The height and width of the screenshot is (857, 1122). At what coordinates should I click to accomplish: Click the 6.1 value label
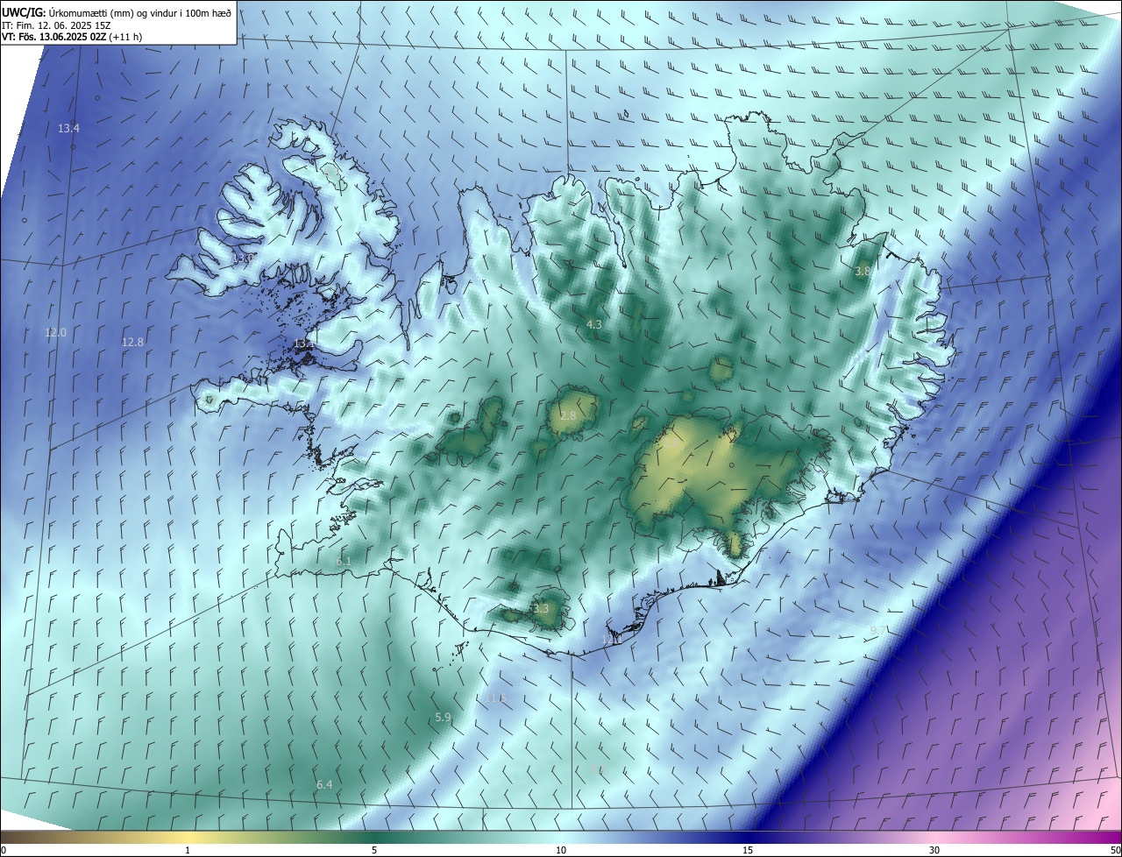click(x=343, y=561)
